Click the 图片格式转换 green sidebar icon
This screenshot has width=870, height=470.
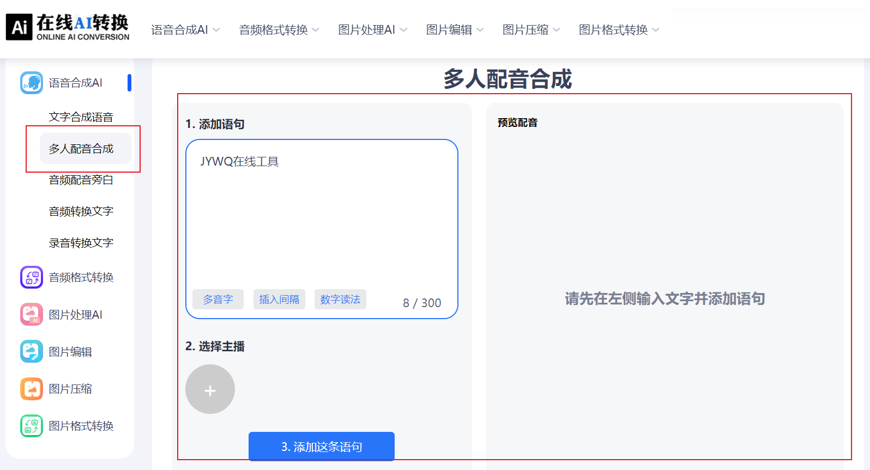click(x=32, y=426)
